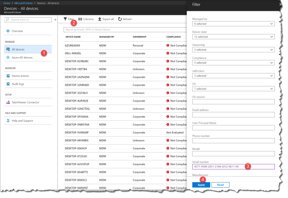Click the Apply button
The width and height of the screenshot is (288, 198).
click(201, 185)
